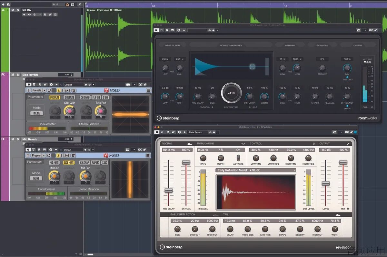Toggle RoomWorks Hold option
Screen dimensions: 387x257
pyautogui.click(x=250, y=107)
